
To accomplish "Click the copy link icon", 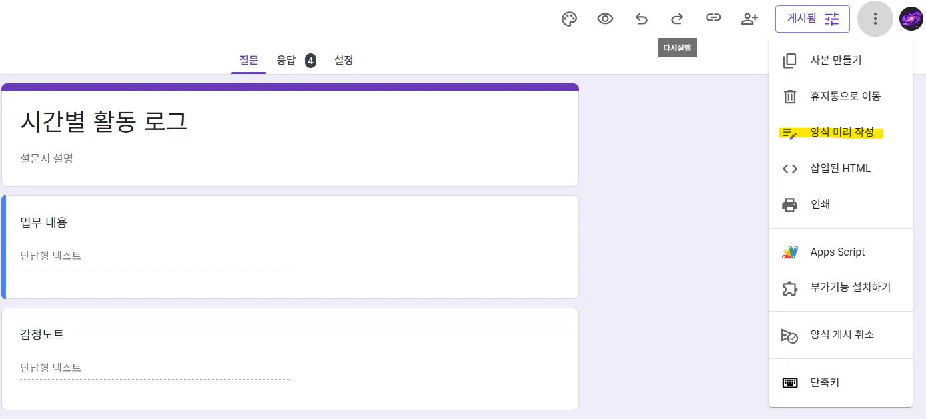I will [x=713, y=19].
